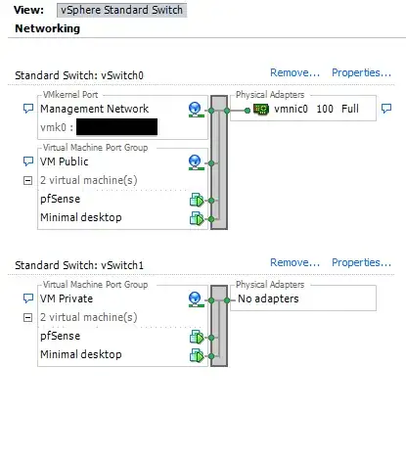Click the No adapters text in vSwitch1

(x=268, y=298)
